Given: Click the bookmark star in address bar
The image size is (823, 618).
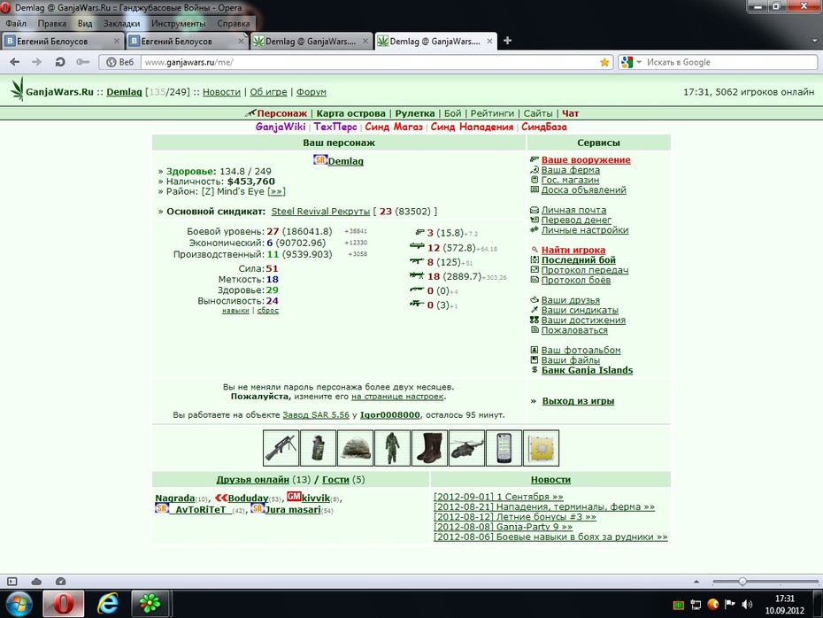Looking at the screenshot, I should (x=604, y=62).
